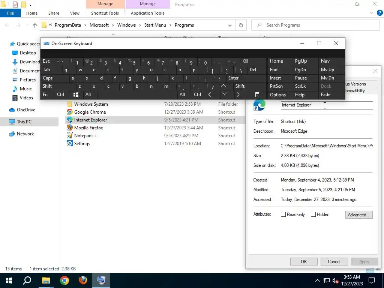Click the Backspace key on On-Screen Keyboard
This screenshot has width=384, height=288.
click(245, 61)
